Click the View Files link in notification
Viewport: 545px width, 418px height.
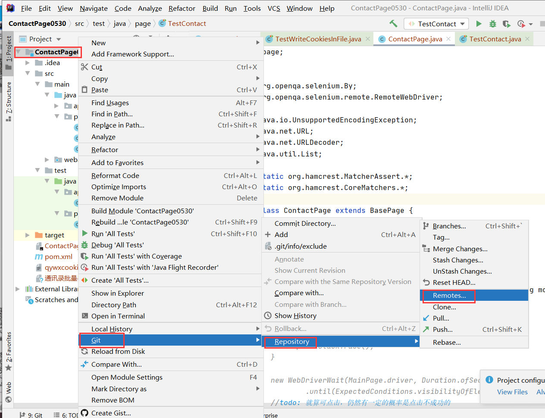point(512,392)
